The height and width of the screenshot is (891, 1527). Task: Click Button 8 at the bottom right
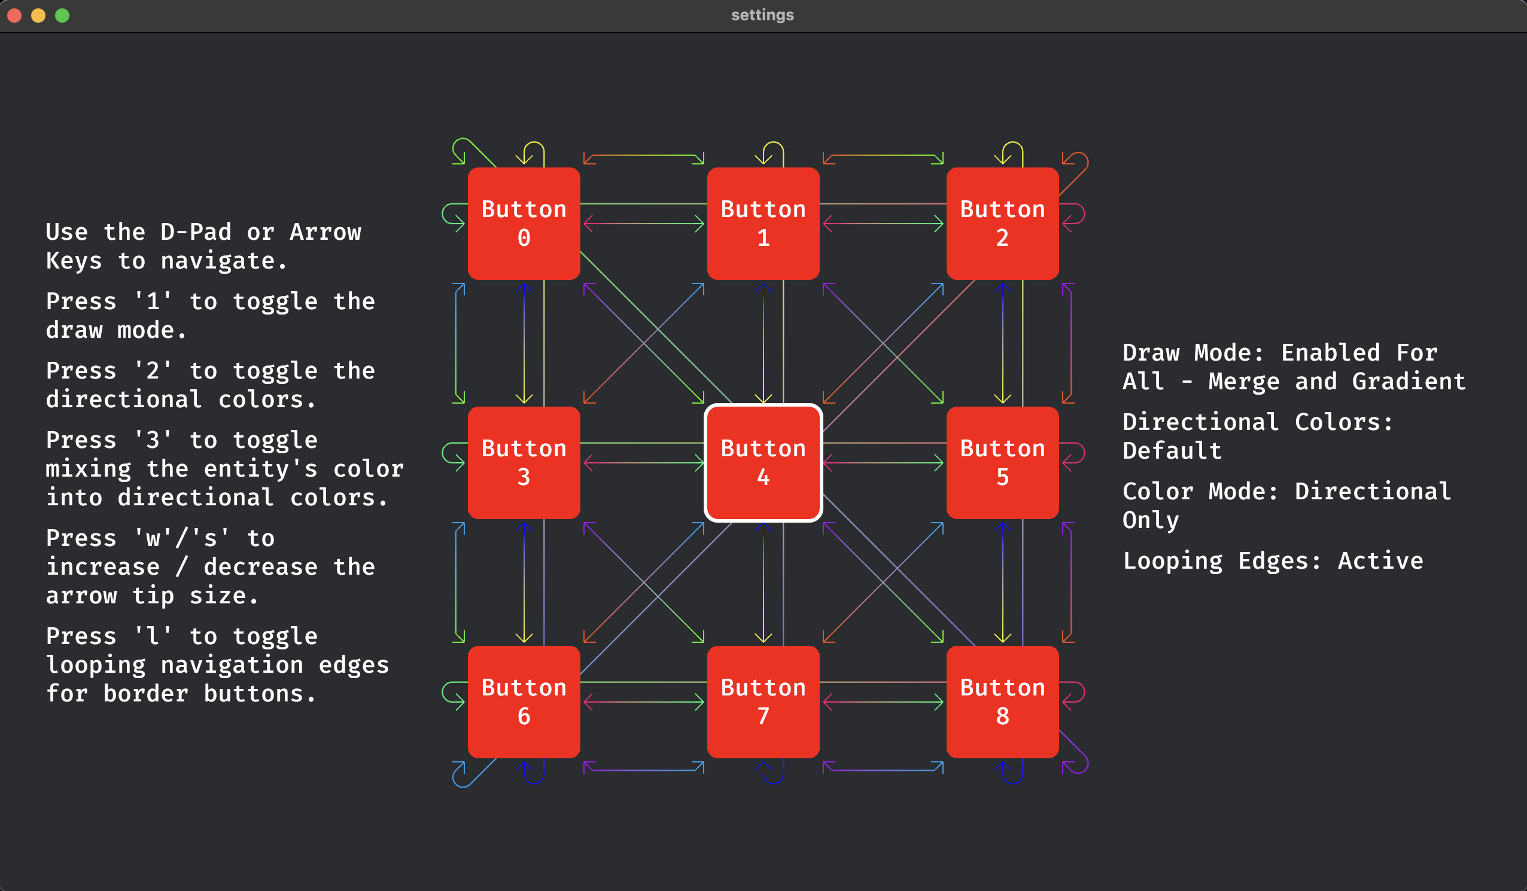pos(1002,702)
